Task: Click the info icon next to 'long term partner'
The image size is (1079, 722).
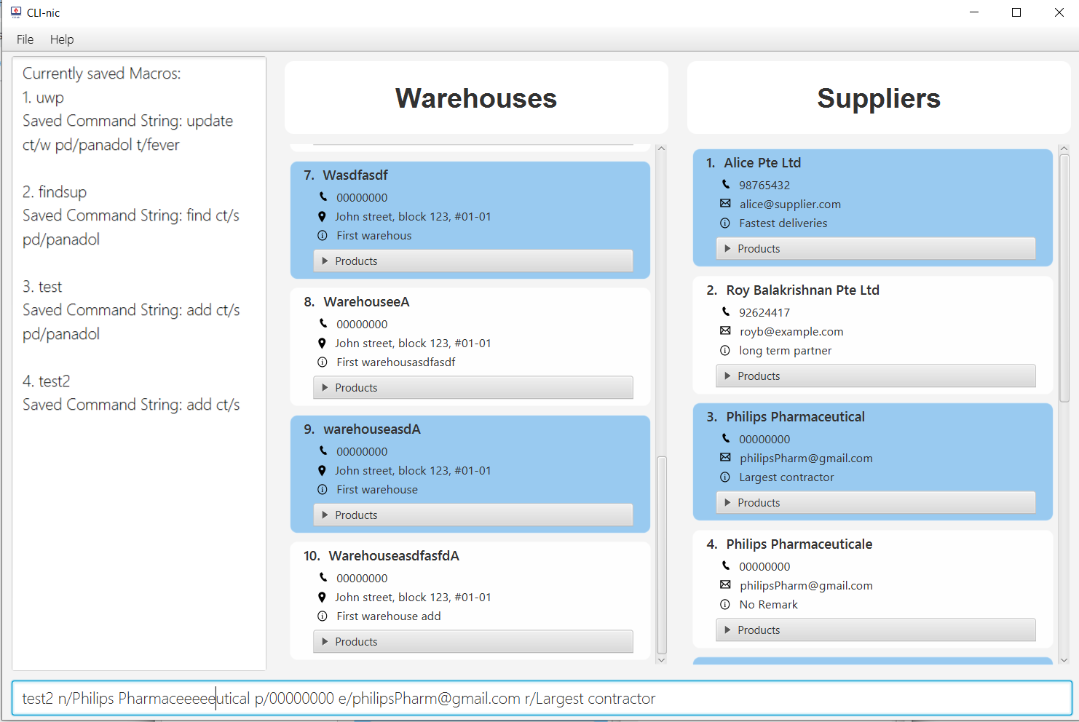Action: coord(725,350)
